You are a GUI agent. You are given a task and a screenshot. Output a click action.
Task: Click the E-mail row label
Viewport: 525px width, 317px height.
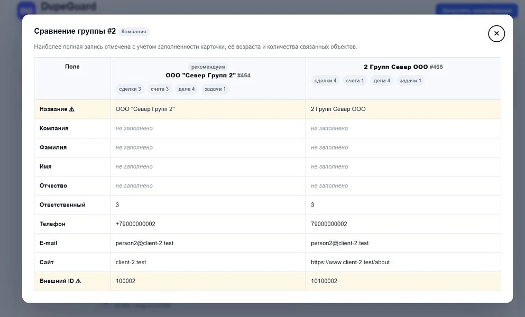coord(48,243)
